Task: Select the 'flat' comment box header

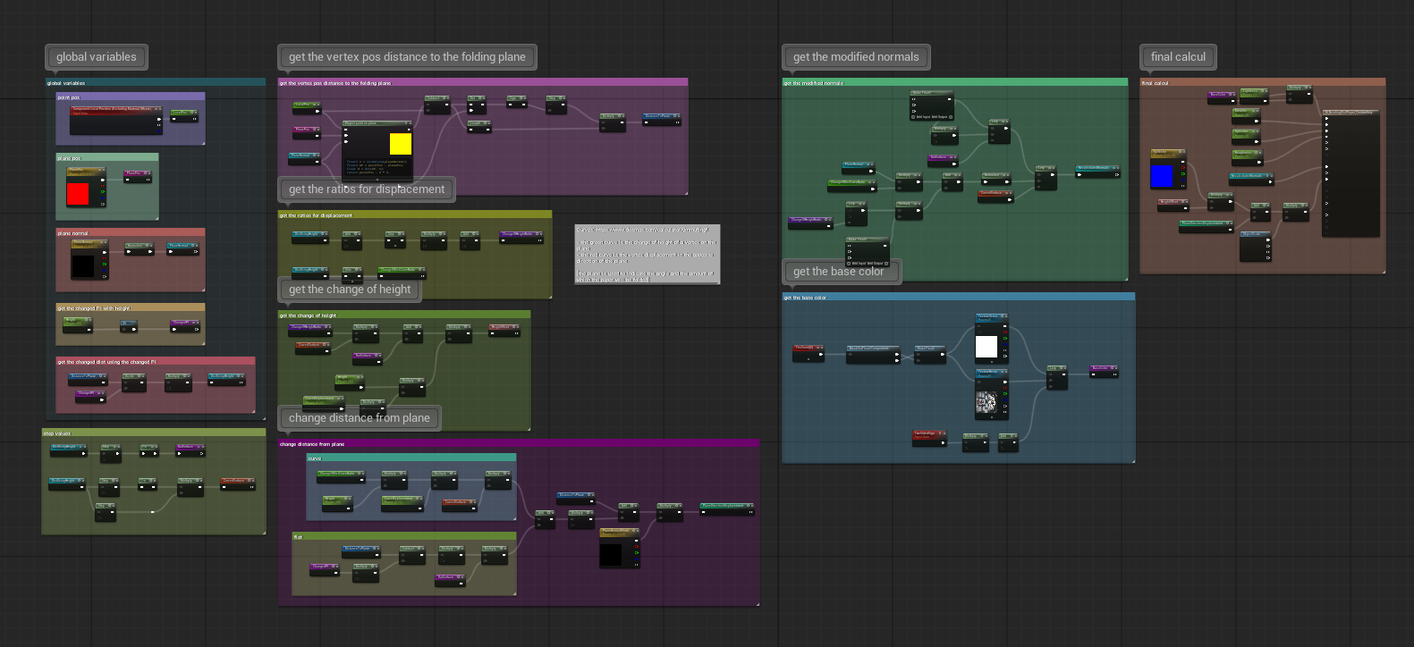Action: click(404, 536)
